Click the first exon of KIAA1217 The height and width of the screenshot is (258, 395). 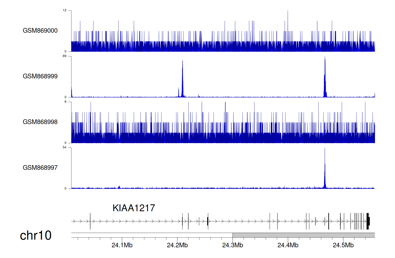point(90,221)
